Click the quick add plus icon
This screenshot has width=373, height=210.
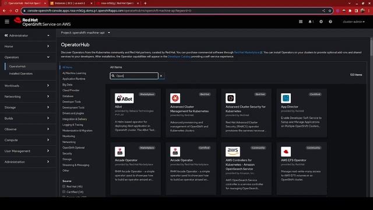pyautogui.click(x=321, y=22)
